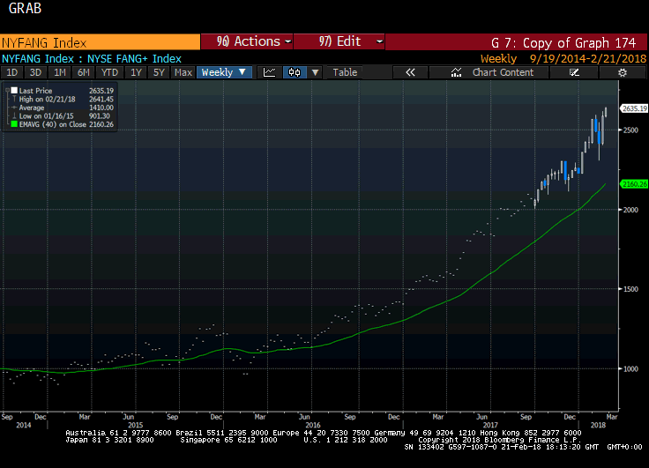Click the date range 9/19/2014-2/21/2018
649x468 pixels.
584,58
